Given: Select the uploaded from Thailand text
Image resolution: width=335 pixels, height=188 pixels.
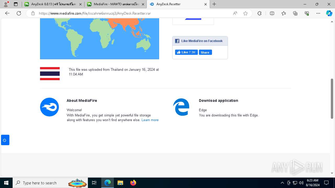Looking at the screenshot, I should point(114,72).
